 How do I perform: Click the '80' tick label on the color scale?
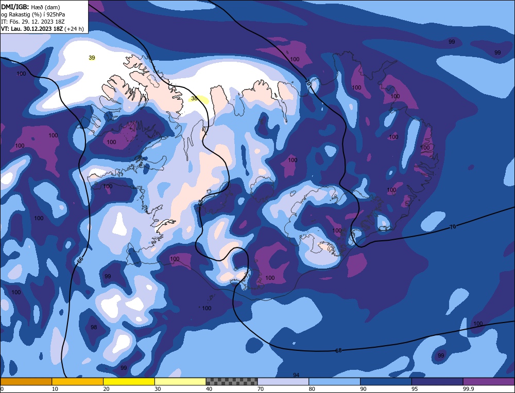tap(312, 389)
